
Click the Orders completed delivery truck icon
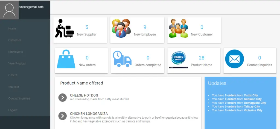point(122,59)
